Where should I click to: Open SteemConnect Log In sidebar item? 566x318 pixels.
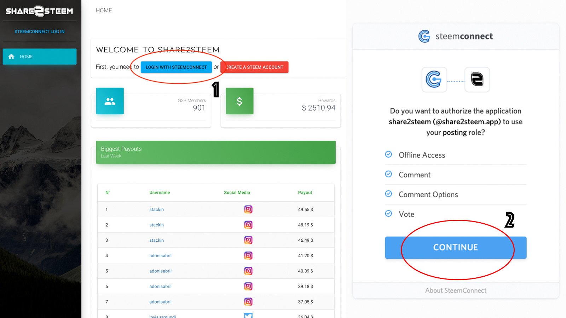point(40,31)
